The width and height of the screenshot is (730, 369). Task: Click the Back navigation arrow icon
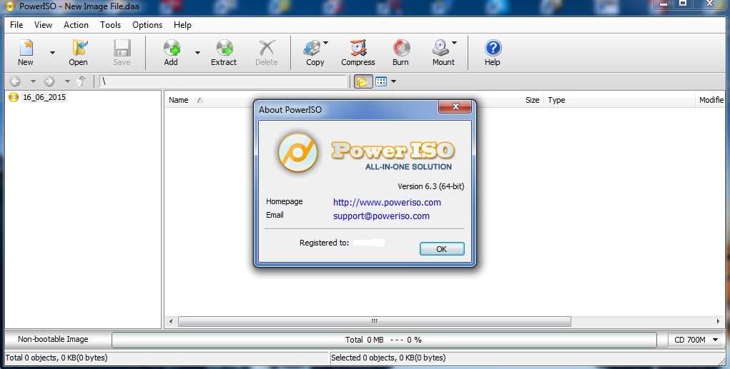[x=15, y=81]
